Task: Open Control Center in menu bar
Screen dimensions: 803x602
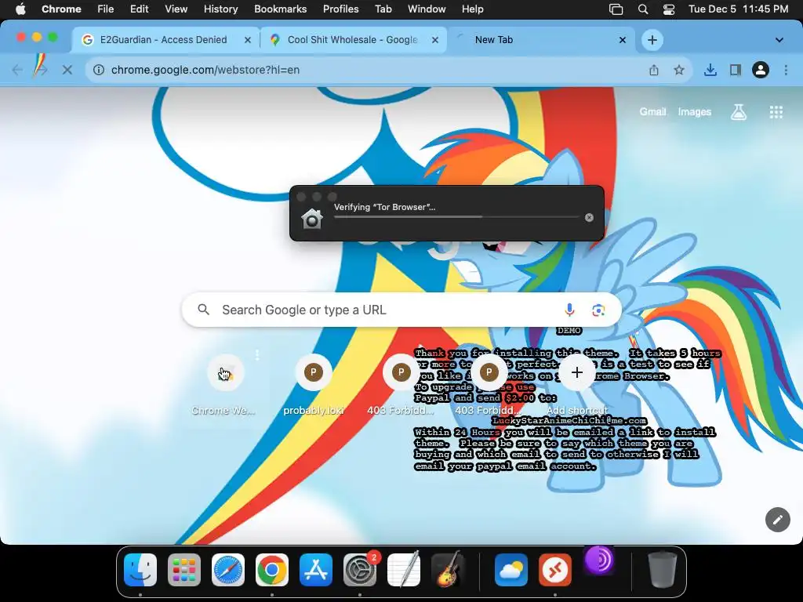Action: click(669, 9)
